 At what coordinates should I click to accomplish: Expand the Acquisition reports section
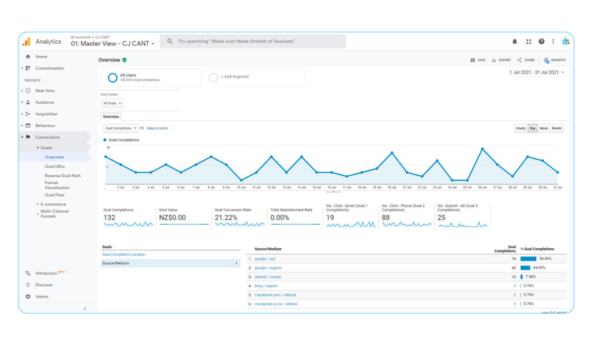[x=46, y=114]
